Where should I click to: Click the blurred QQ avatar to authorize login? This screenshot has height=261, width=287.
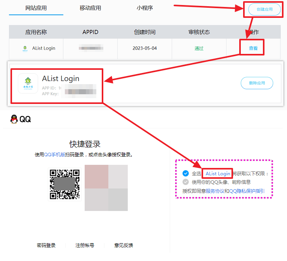106,188
